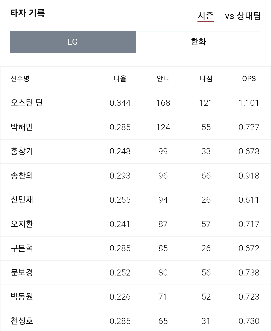This screenshot has width=271, height=331.
Task: Select the 시즌 stats view
Action: [x=206, y=16]
